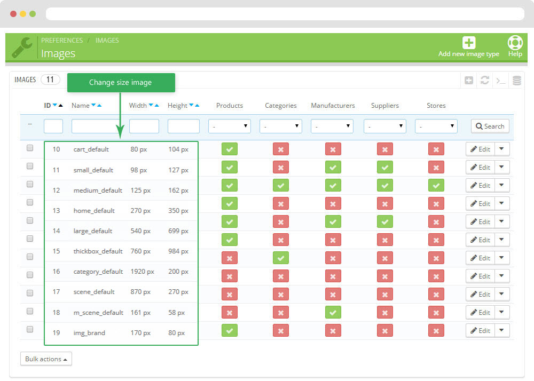Expand the Bulk actions dropdown

[46, 359]
